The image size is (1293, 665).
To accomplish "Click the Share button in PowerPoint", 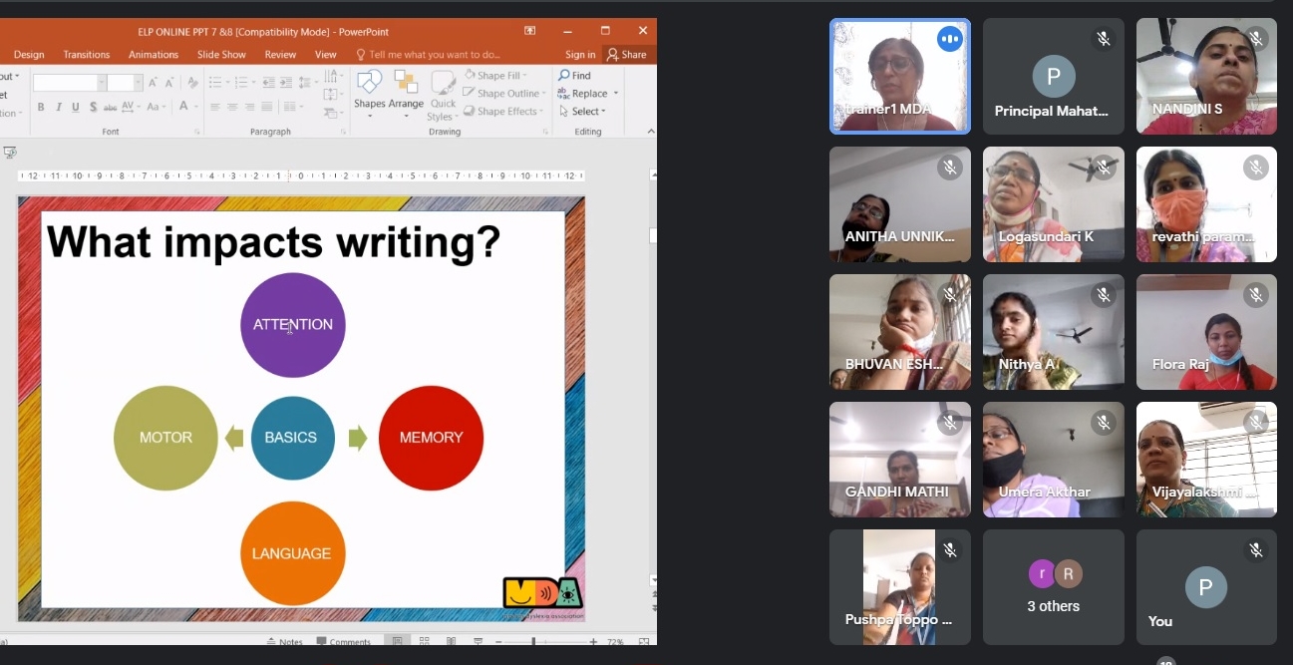I will 626,55.
